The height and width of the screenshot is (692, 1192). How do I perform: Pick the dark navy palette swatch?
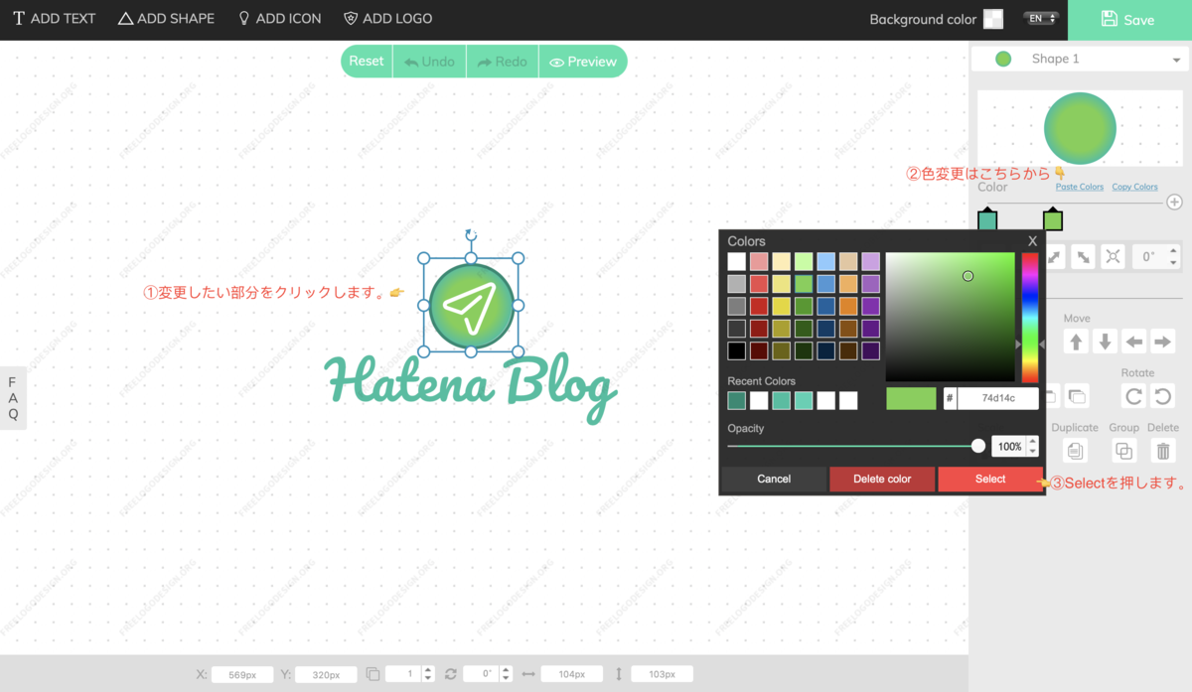(x=825, y=350)
